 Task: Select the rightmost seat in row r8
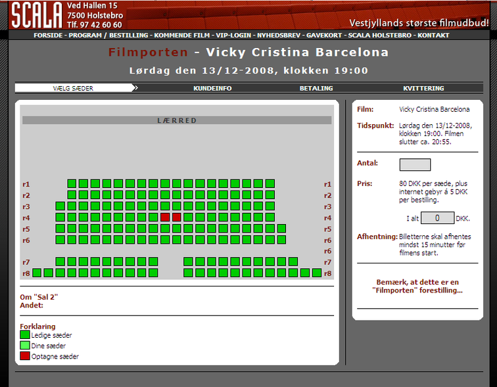(317, 273)
